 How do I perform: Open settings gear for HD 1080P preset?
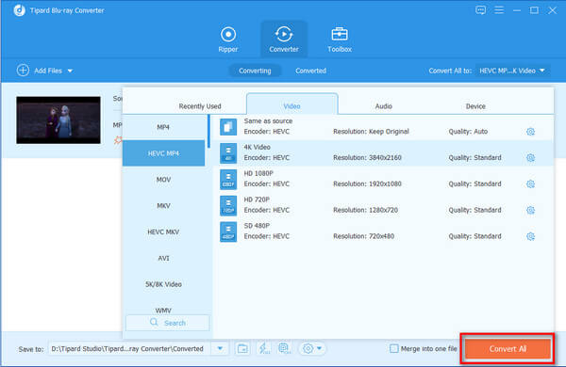point(530,184)
